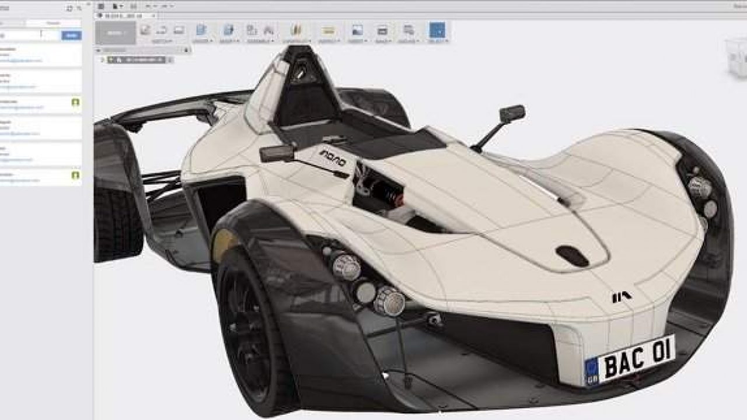
Task: Switch to the left tab in the side panel
Action: point(12,23)
